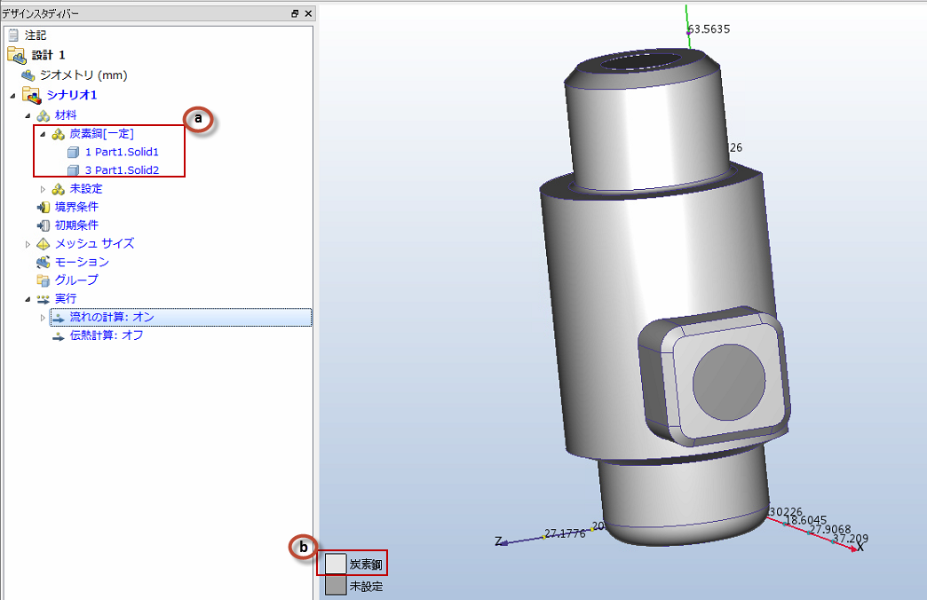This screenshot has height=600, width=927.
Task: Click the X axis label
Action: pos(860,548)
